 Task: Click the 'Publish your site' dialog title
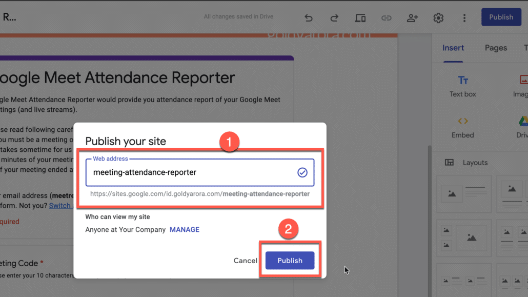tap(126, 141)
